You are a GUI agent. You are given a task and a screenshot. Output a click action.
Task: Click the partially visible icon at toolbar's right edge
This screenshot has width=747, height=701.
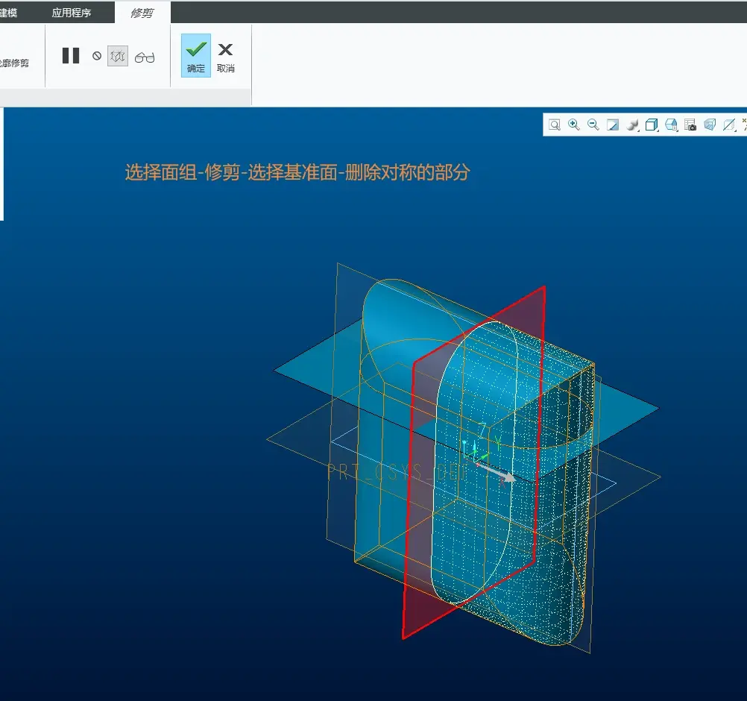point(744,125)
